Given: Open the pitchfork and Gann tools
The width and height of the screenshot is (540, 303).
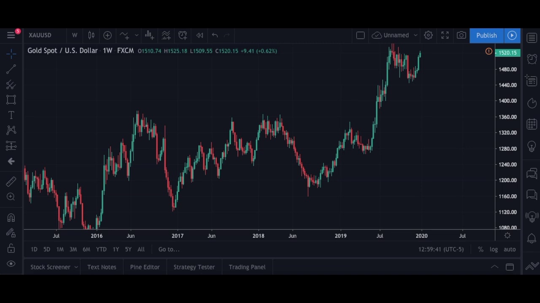Looking at the screenshot, I should [x=11, y=84].
